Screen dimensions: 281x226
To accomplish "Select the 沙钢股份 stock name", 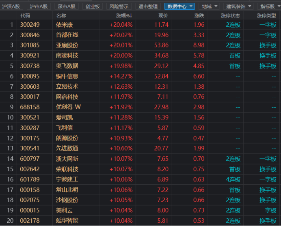I will 67,200.
